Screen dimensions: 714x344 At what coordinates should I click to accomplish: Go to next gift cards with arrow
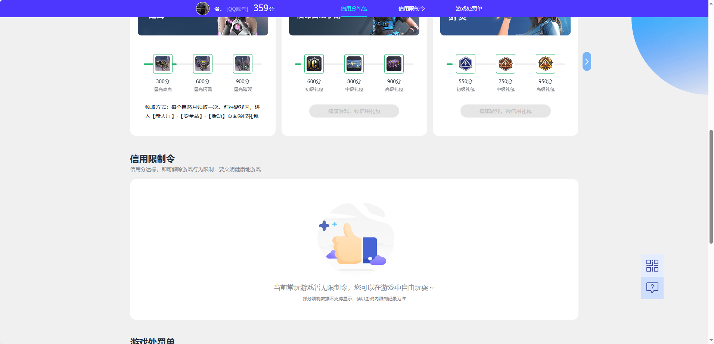(587, 62)
